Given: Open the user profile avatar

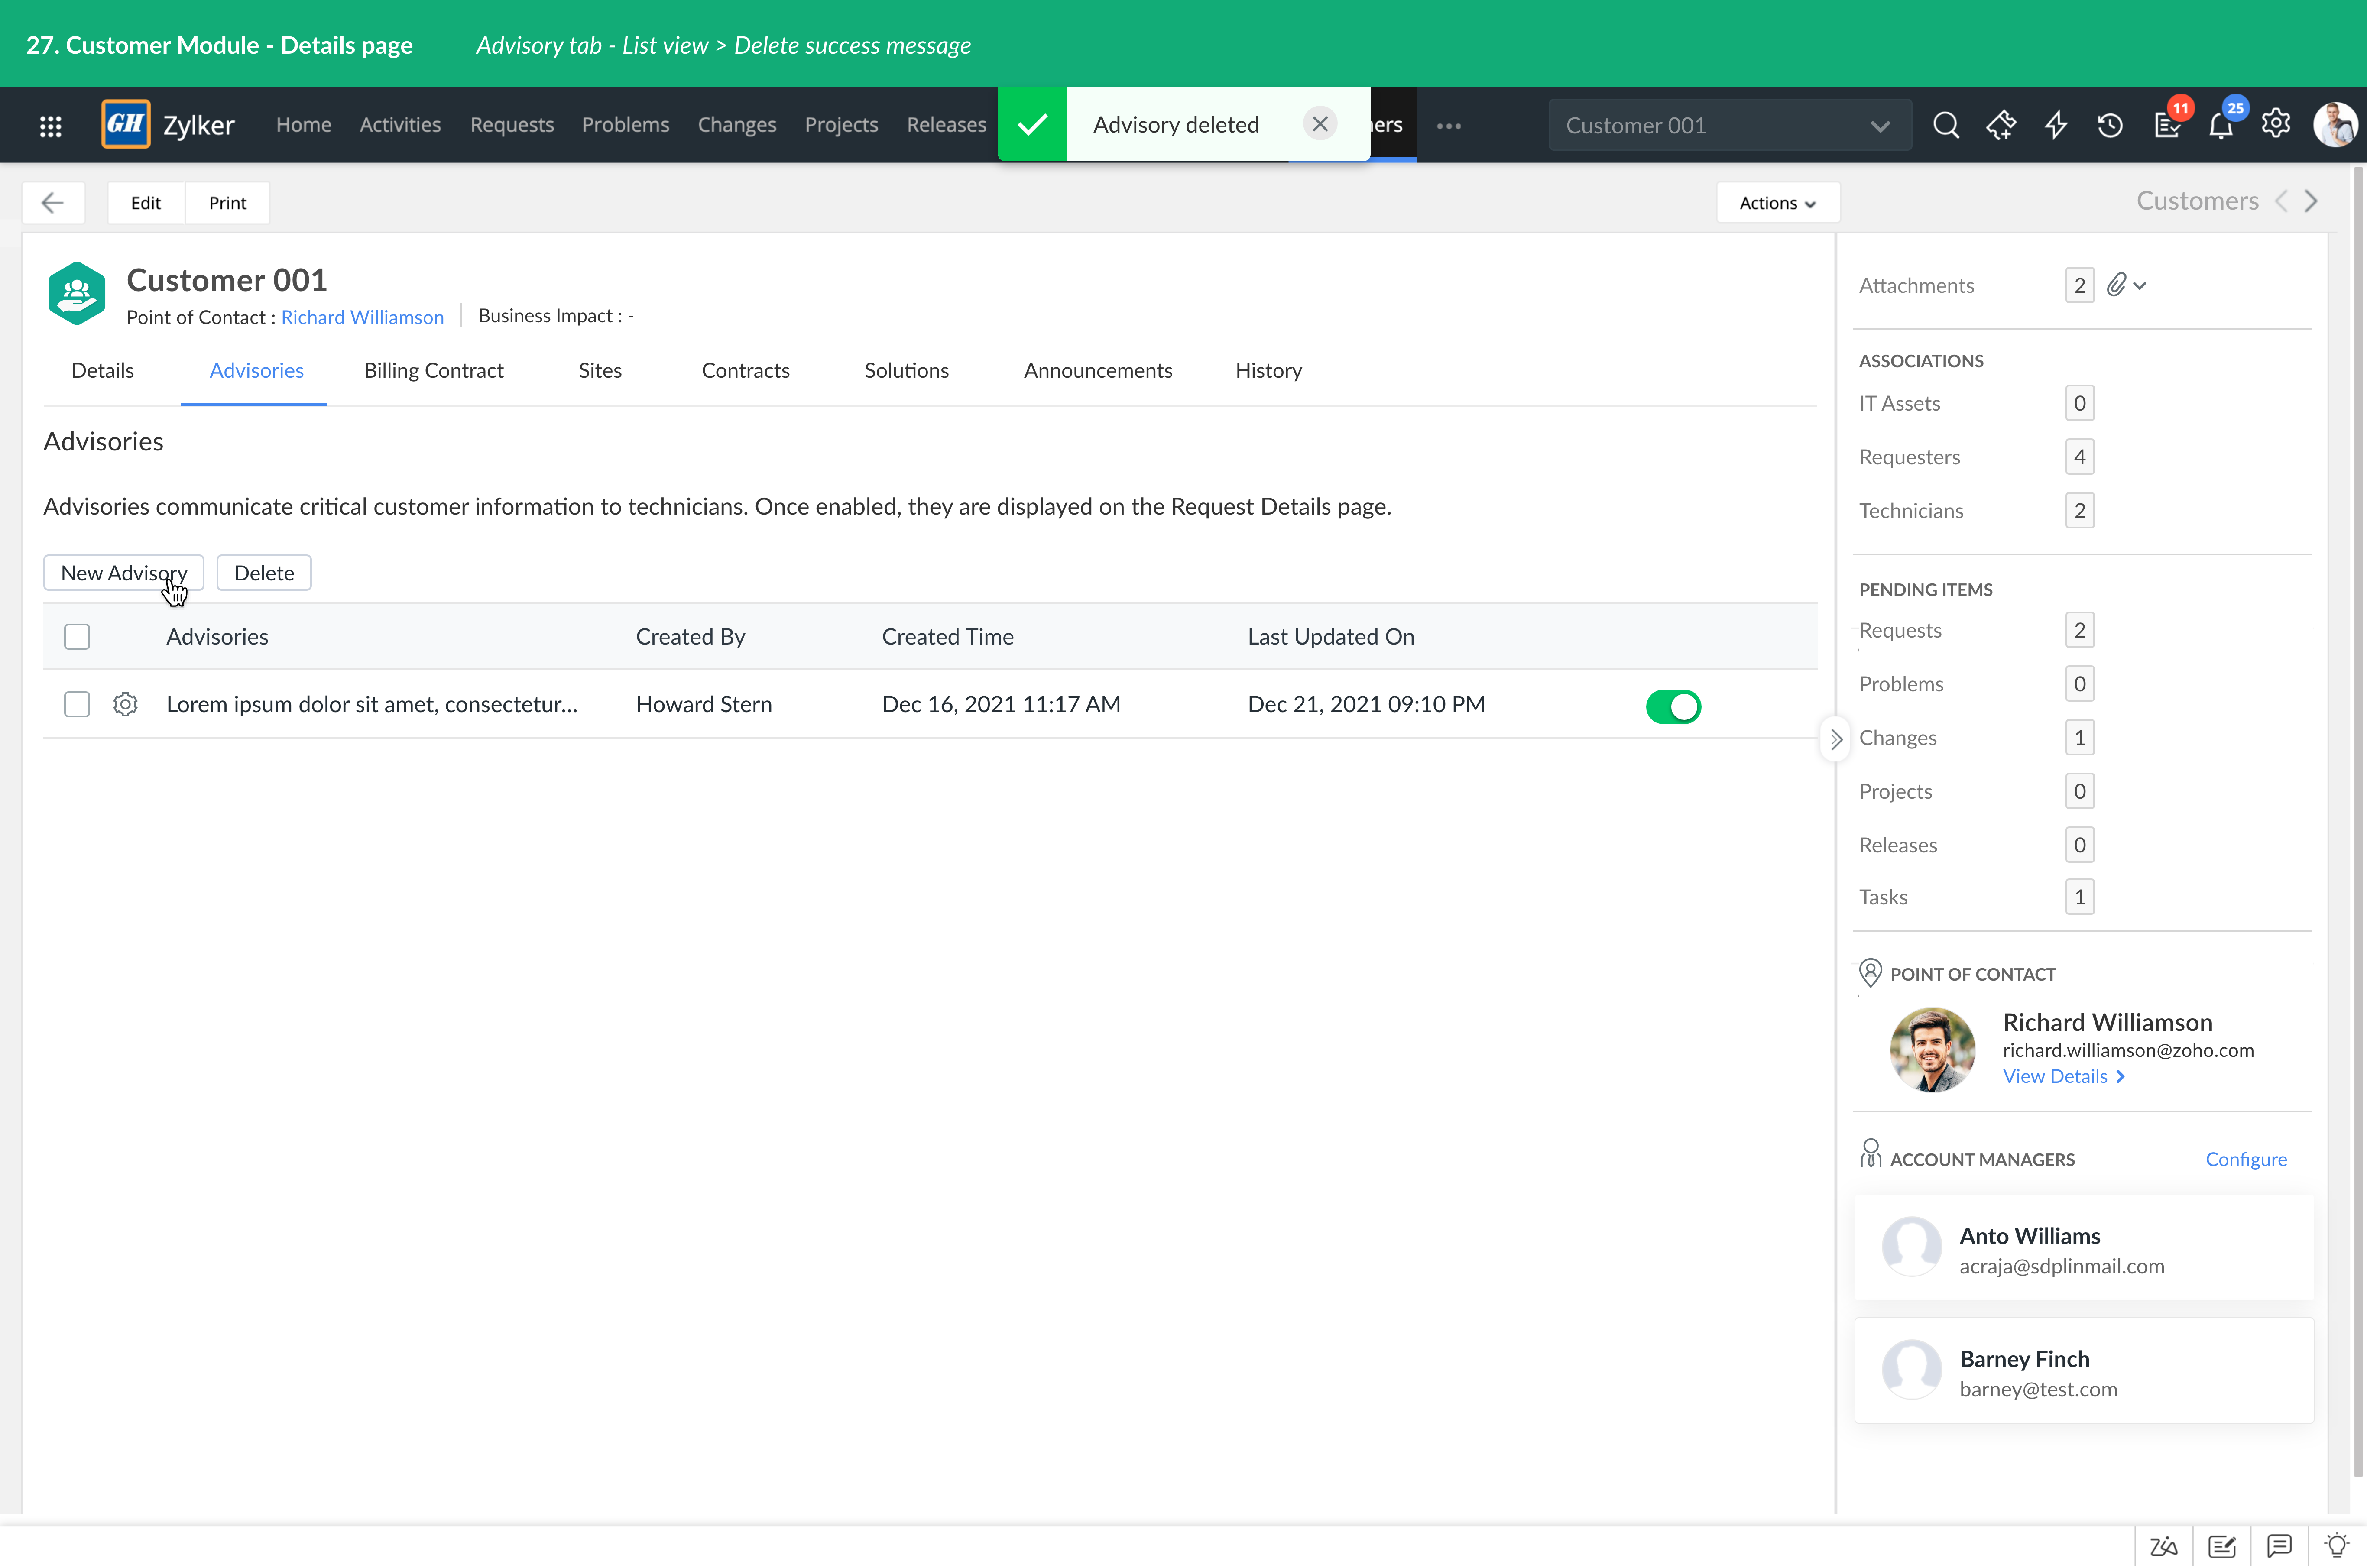Looking at the screenshot, I should tap(2335, 125).
